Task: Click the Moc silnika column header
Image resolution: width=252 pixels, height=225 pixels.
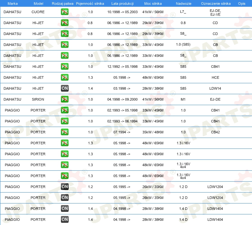Action: (x=153, y=3)
